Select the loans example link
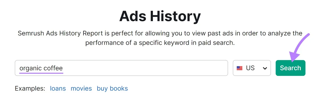Screen dimensions: 319x98 click(x=58, y=88)
